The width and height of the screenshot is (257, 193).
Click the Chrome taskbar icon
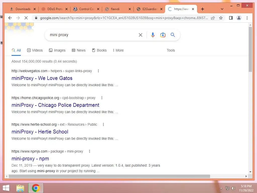click(36, 188)
